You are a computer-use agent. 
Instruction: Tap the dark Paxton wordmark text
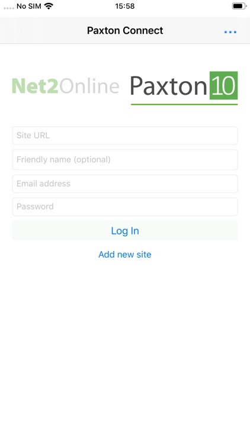168,86
